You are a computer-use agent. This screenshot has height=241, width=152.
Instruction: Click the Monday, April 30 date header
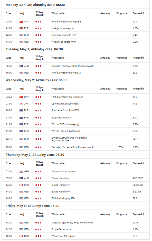35,5
